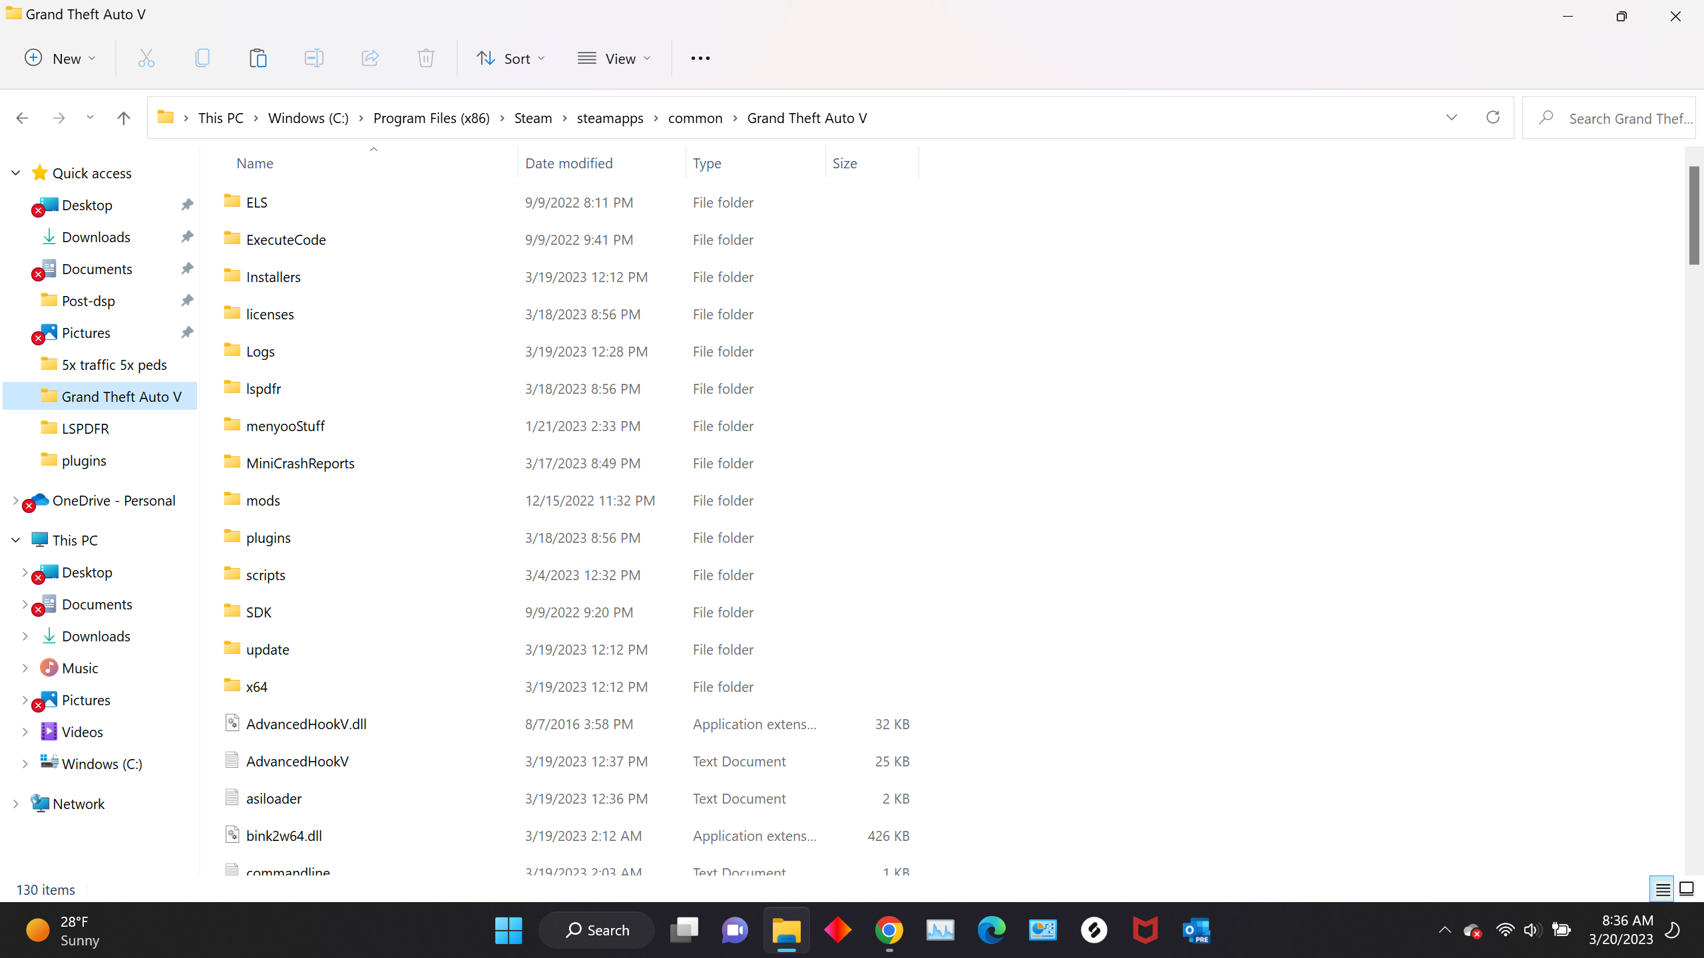Collapse the Quick access tree section

point(16,173)
